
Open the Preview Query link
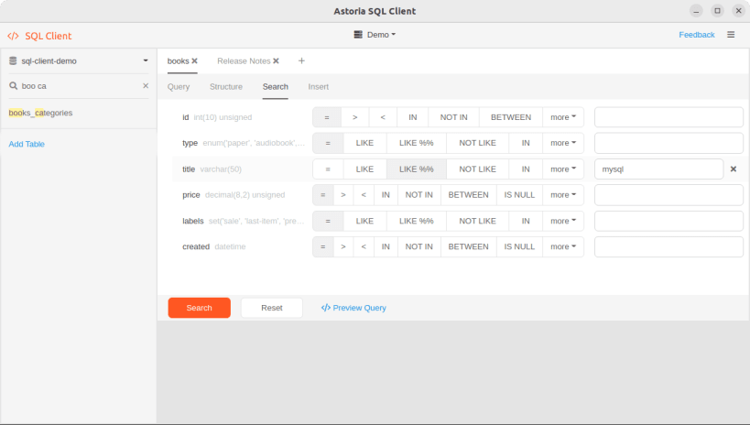point(353,308)
